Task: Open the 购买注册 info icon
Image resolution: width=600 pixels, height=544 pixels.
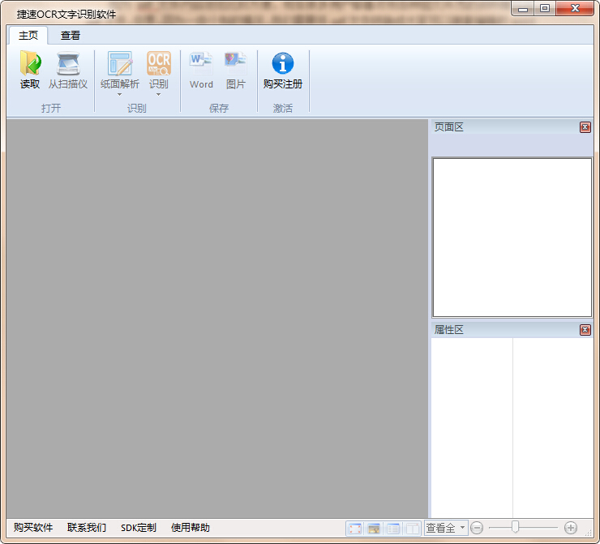Action: tap(283, 71)
